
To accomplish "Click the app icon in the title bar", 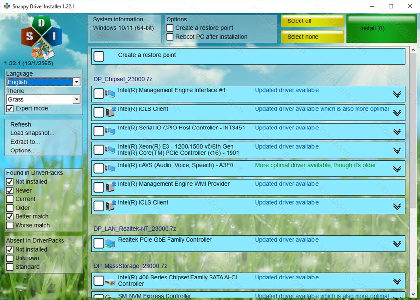I will pyautogui.click(x=7, y=6).
